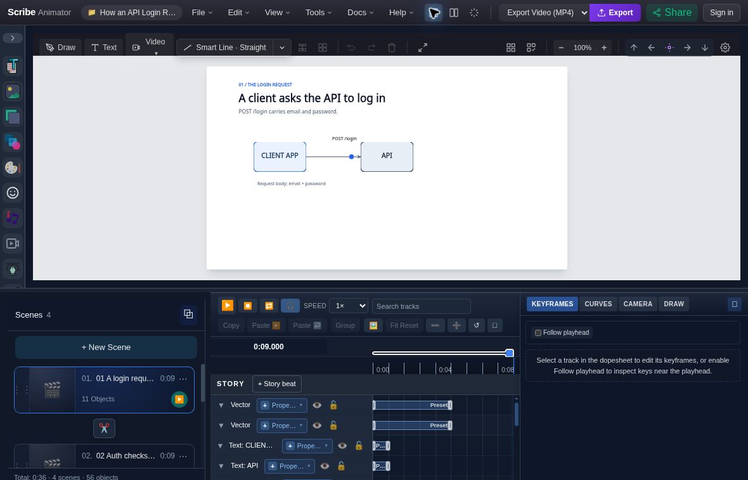Open canvas settings gear icon
748x480 pixels.
[x=725, y=48]
